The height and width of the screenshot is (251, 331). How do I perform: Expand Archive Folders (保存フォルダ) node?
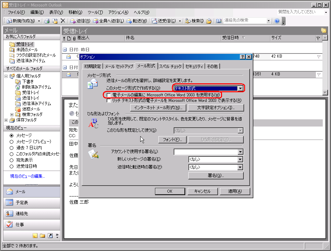(x=6, y=120)
